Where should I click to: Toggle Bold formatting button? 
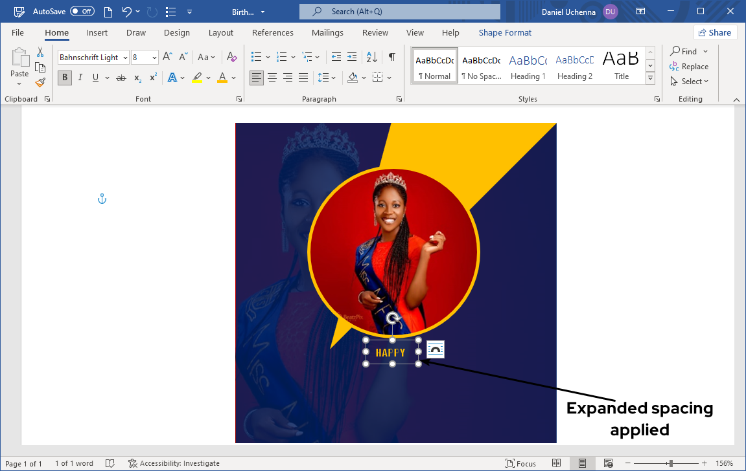(x=65, y=78)
